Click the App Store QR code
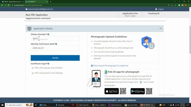The height and width of the screenshot is (107, 191). tap(123, 91)
